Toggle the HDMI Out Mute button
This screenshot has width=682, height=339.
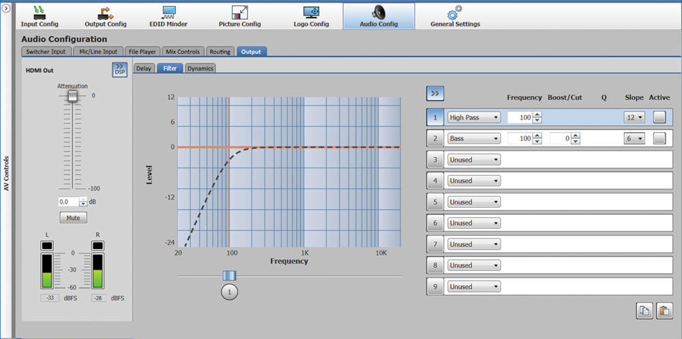pyautogui.click(x=72, y=219)
